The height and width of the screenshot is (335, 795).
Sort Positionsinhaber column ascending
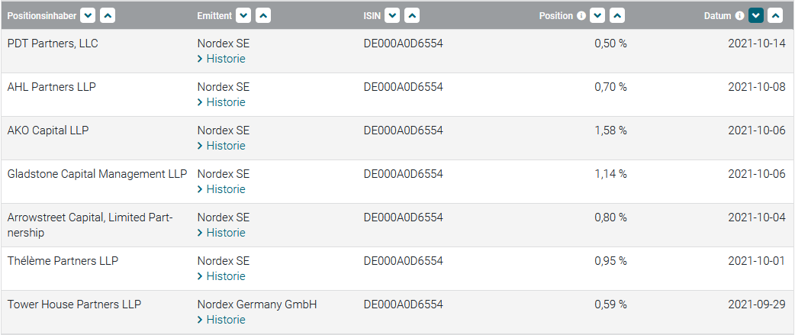pos(108,15)
